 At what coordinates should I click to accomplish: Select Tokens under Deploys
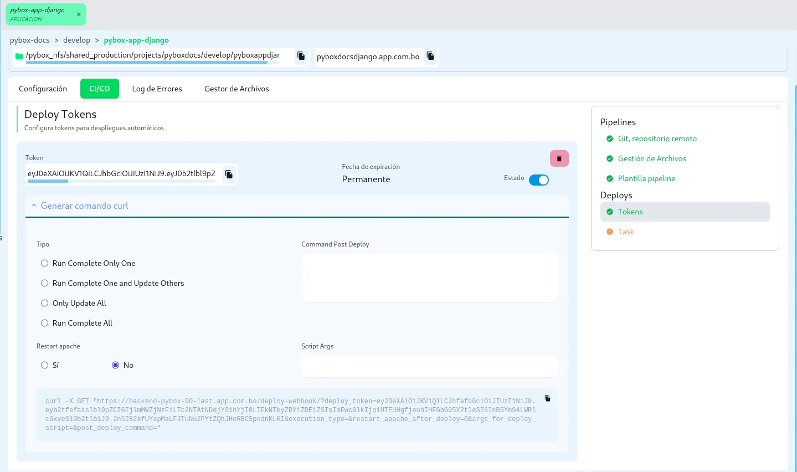pyautogui.click(x=685, y=212)
